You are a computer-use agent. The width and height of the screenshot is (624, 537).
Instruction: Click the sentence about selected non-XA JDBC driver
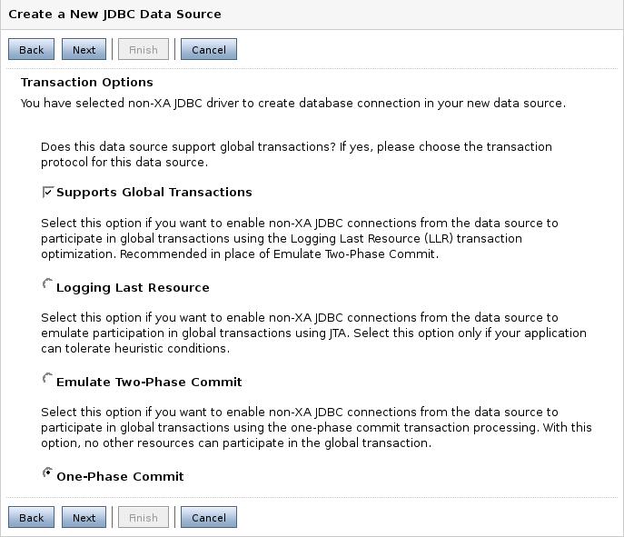pos(293,104)
